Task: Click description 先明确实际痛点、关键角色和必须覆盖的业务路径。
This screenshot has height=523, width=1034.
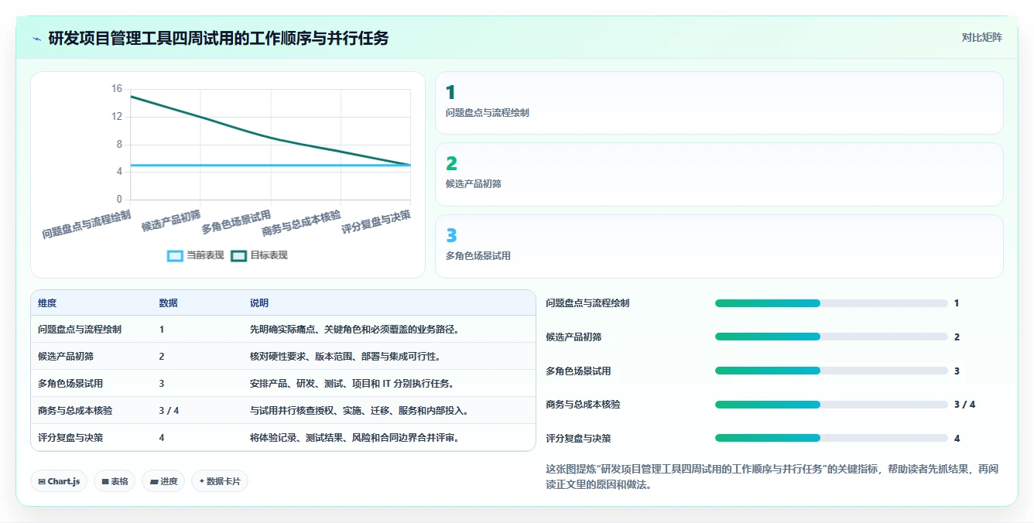Action: pyautogui.click(x=356, y=330)
